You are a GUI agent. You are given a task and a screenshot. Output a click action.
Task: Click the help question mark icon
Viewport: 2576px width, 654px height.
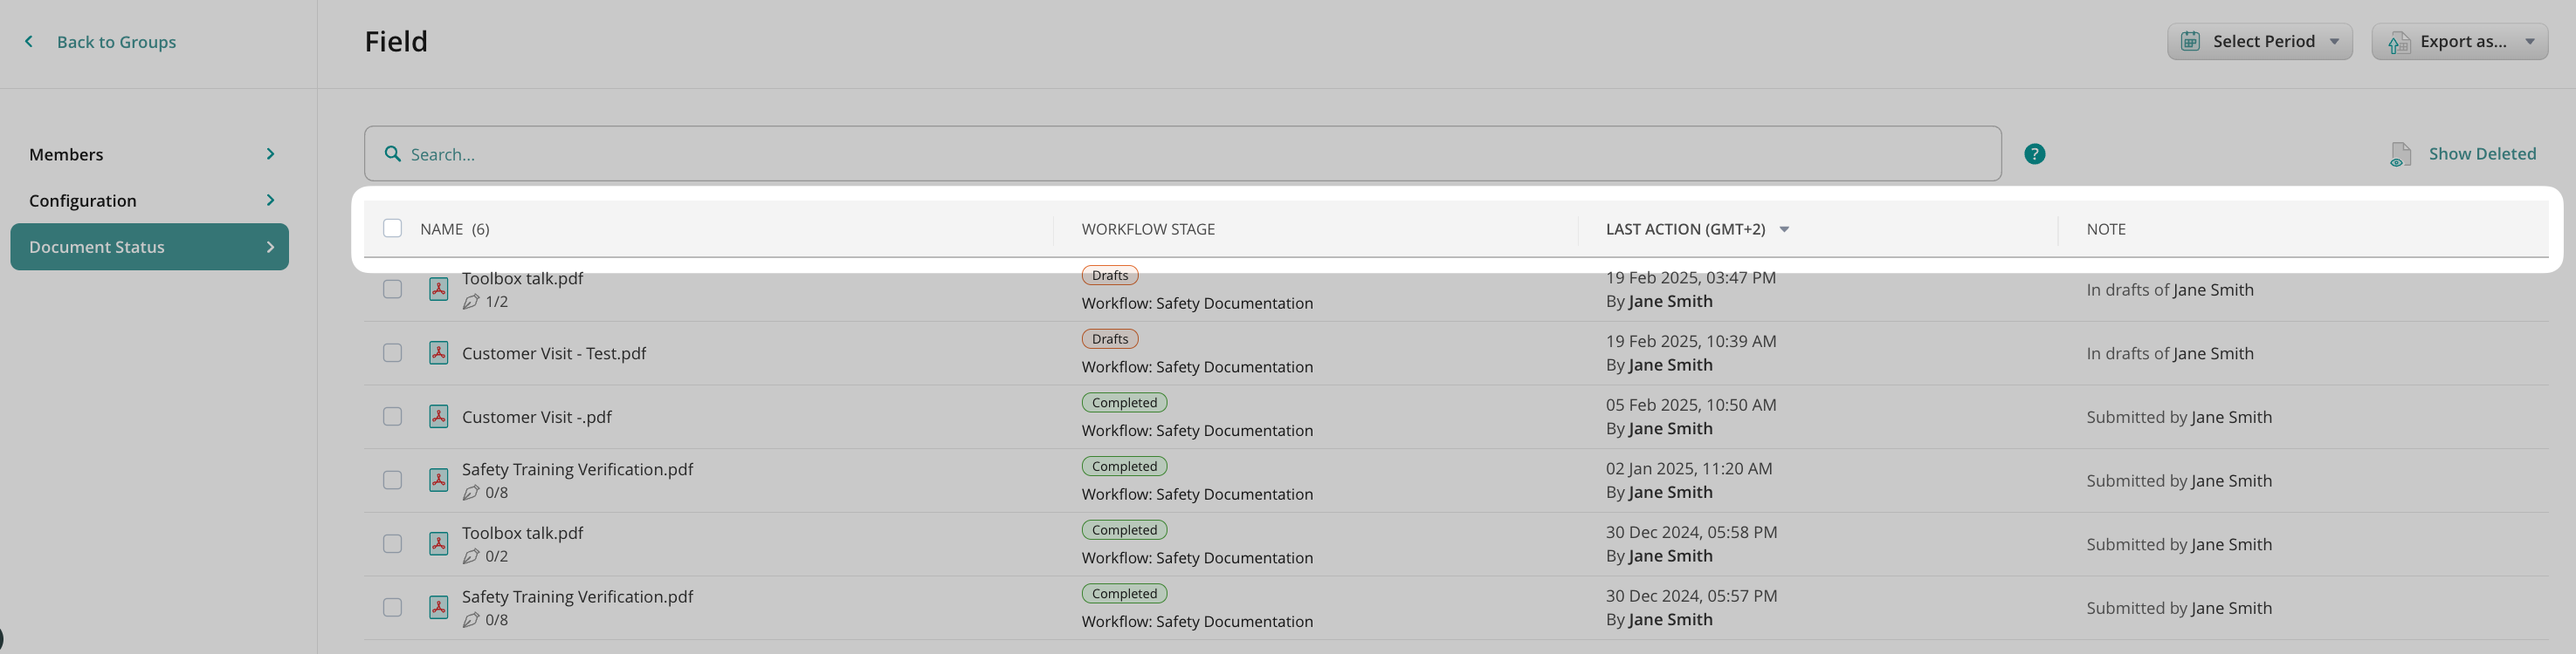tap(2034, 153)
